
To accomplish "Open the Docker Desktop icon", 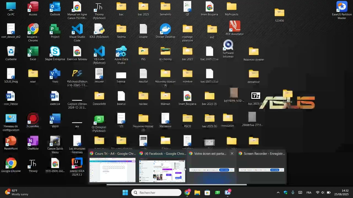I will (x=165, y=31).
